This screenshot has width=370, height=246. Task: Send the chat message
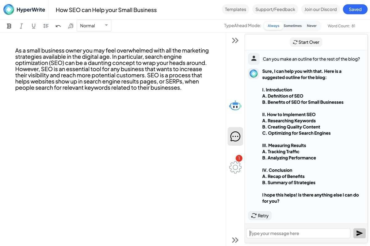(x=359, y=233)
